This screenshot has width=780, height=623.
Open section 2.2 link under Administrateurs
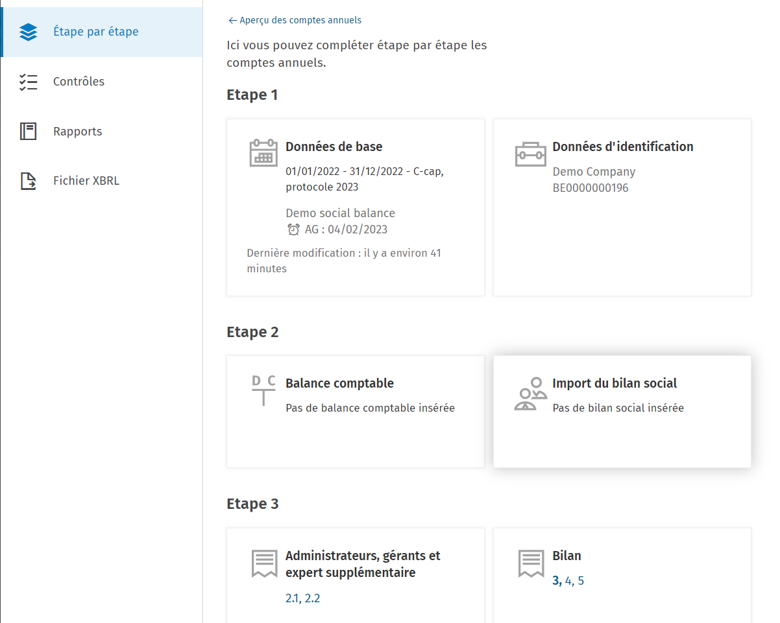point(313,598)
